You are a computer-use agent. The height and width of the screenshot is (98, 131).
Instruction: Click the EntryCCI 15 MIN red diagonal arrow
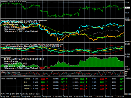point(67,85)
